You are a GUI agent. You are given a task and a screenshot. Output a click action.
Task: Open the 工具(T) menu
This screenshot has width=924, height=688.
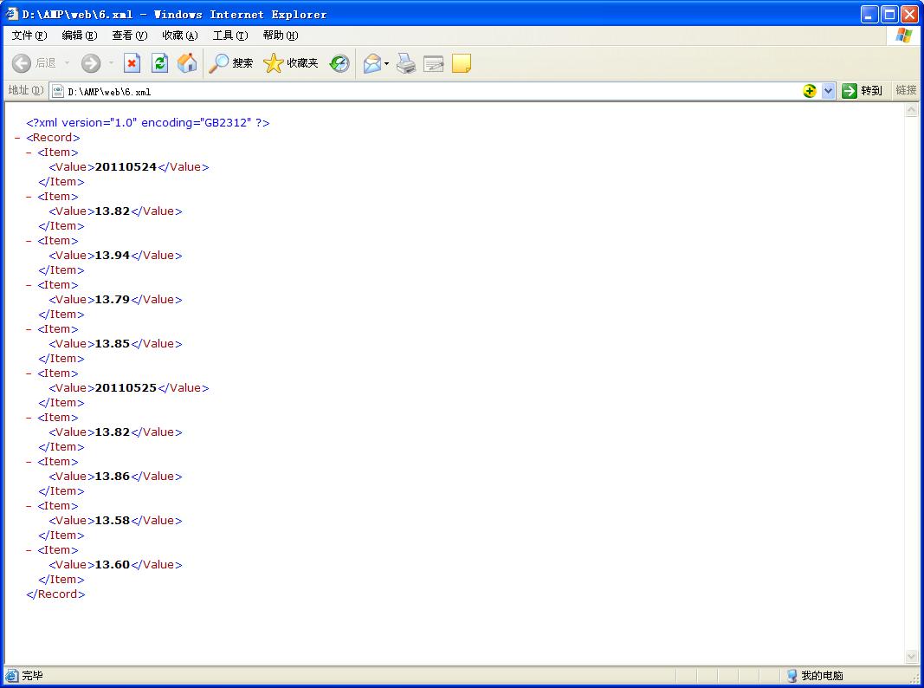pyautogui.click(x=230, y=36)
